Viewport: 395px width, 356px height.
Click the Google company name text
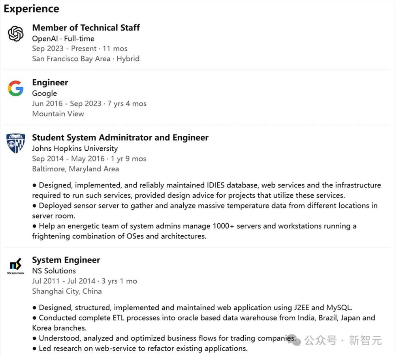tap(45, 94)
